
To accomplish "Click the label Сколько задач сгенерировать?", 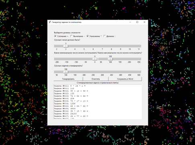I will pos(68,66).
